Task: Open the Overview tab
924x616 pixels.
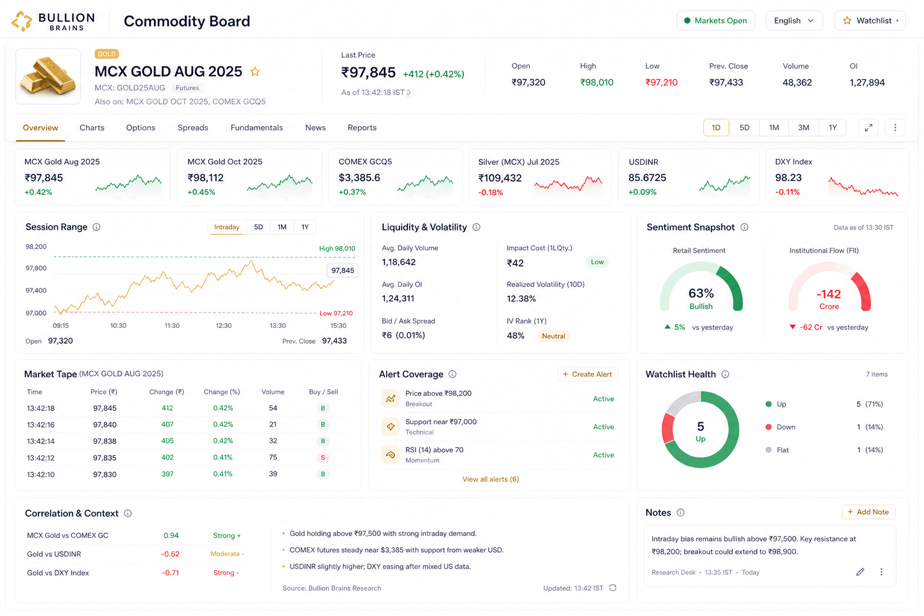Action: 40,128
